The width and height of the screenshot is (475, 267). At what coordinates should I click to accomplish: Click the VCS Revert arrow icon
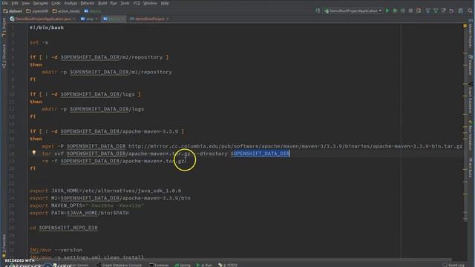(x=451, y=11)
